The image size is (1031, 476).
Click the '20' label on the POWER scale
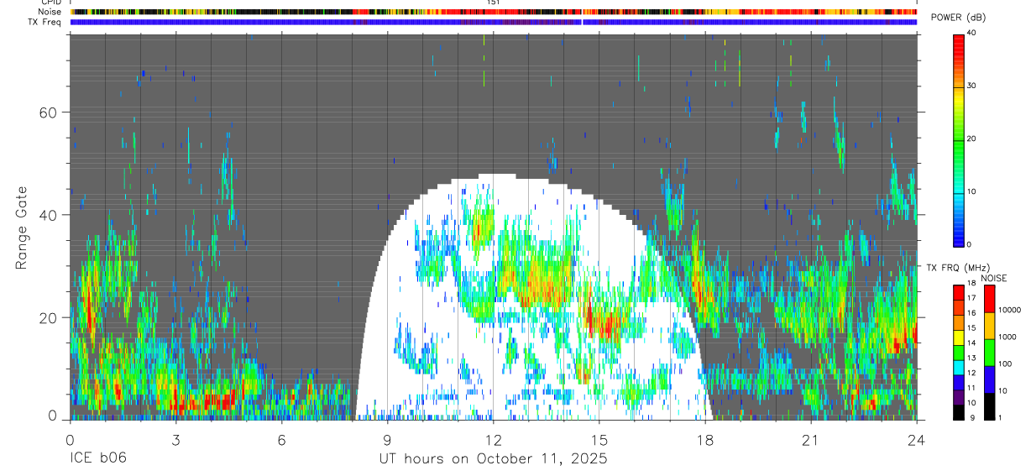971,139
